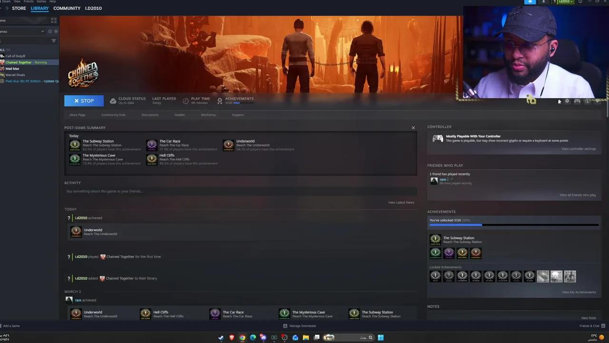Expand the Games collection dropdown

(43, 31)
